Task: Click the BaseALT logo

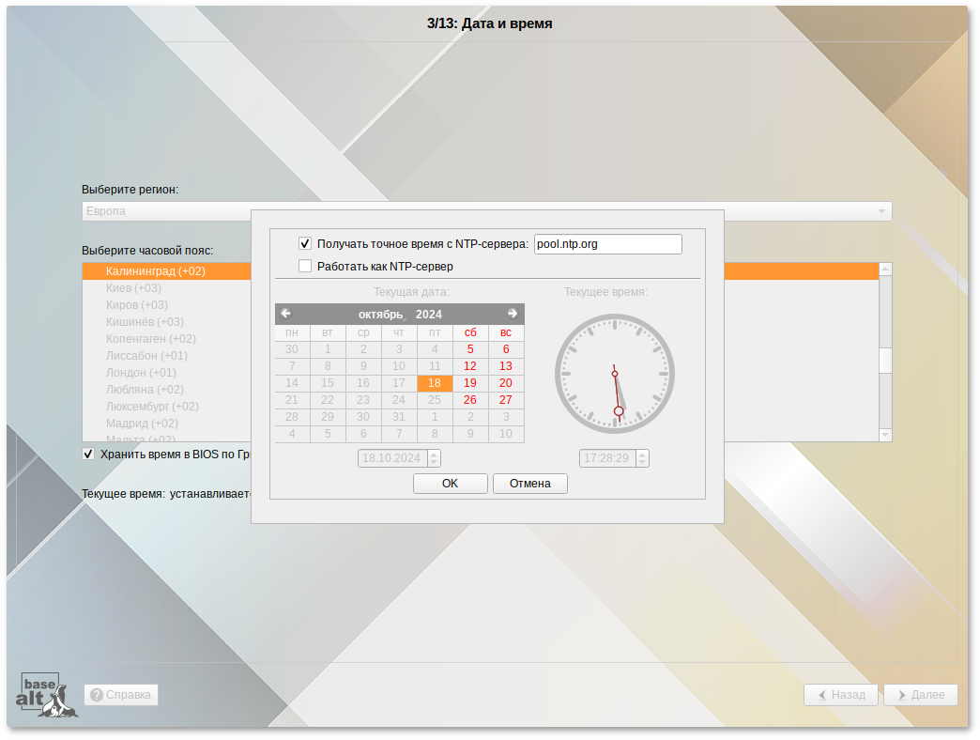Action: tap(47, 696)
